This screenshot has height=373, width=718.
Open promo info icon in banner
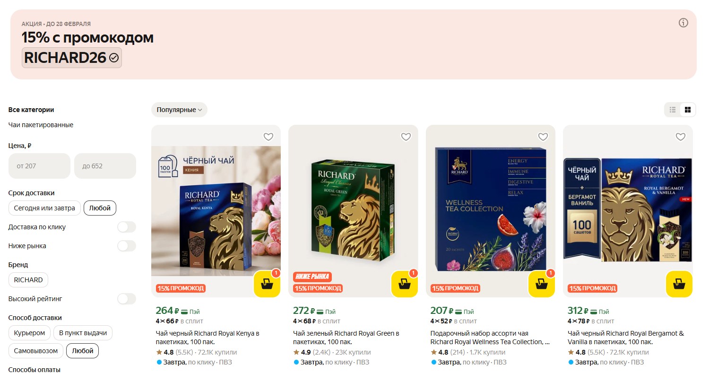(683, 23)
